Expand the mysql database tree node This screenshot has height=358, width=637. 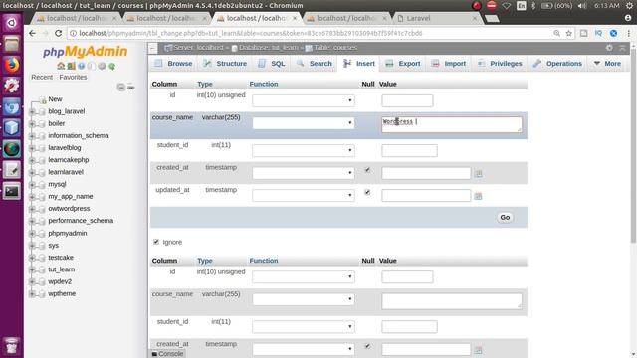click(x=32, y=185)
